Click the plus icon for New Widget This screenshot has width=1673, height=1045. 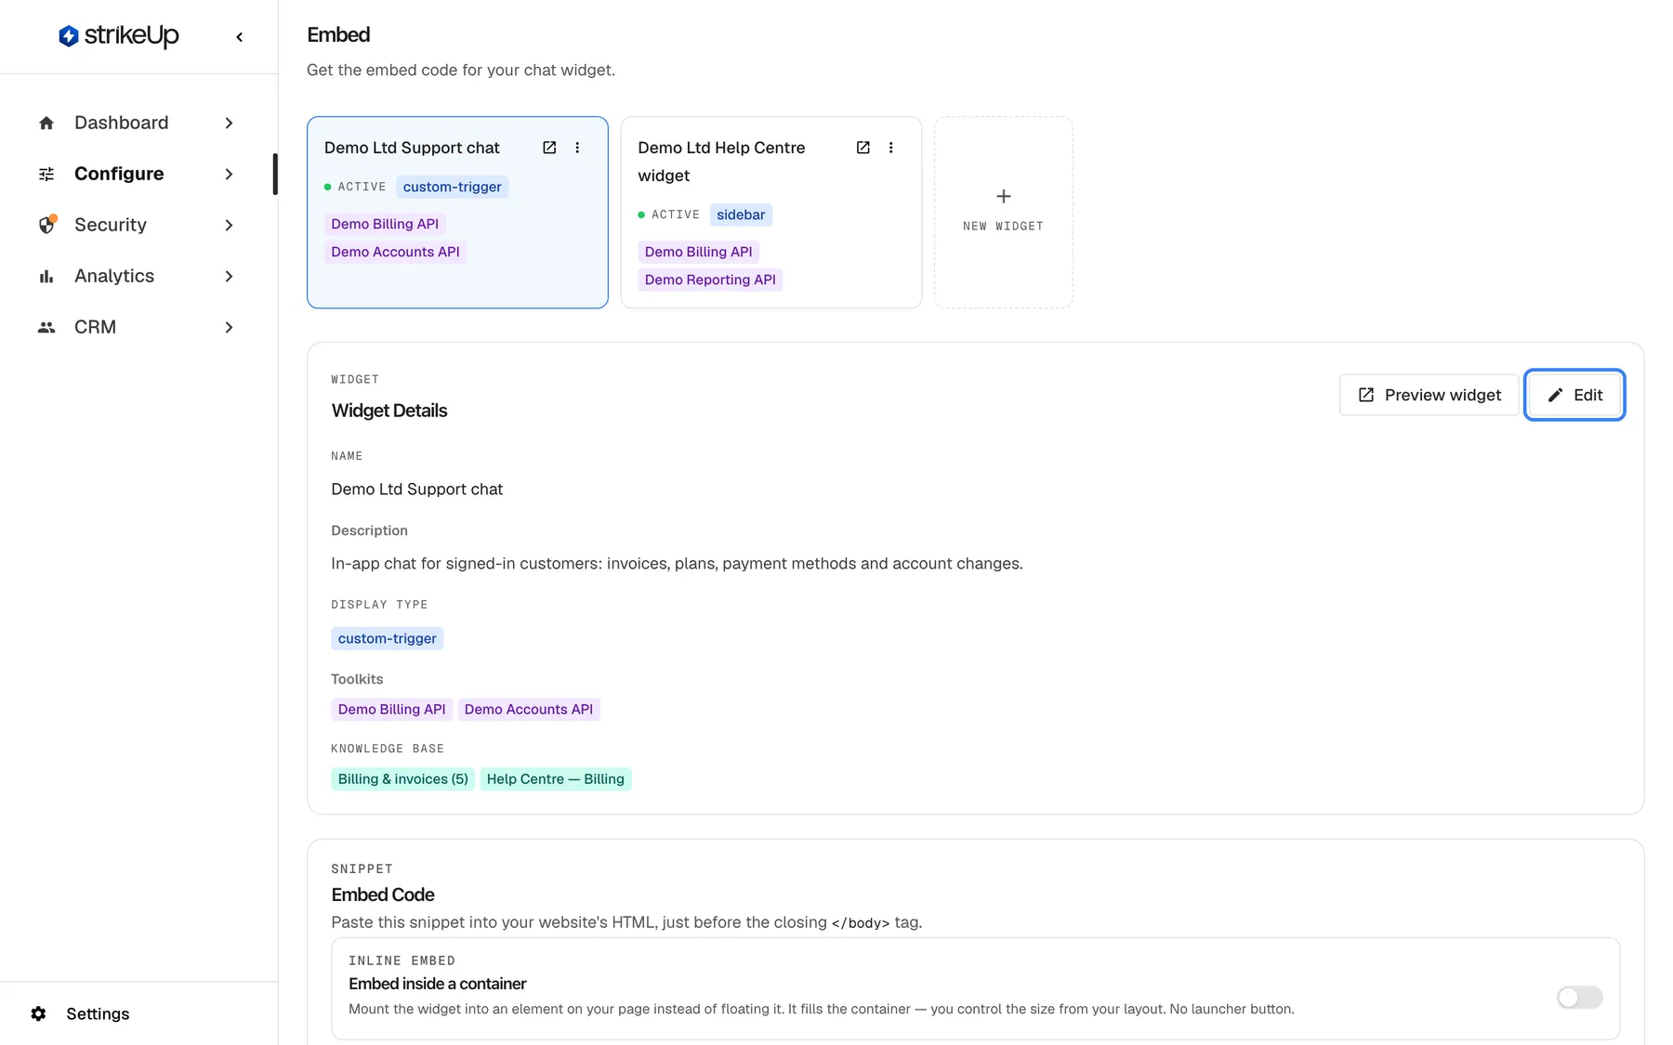(1004, 196)
